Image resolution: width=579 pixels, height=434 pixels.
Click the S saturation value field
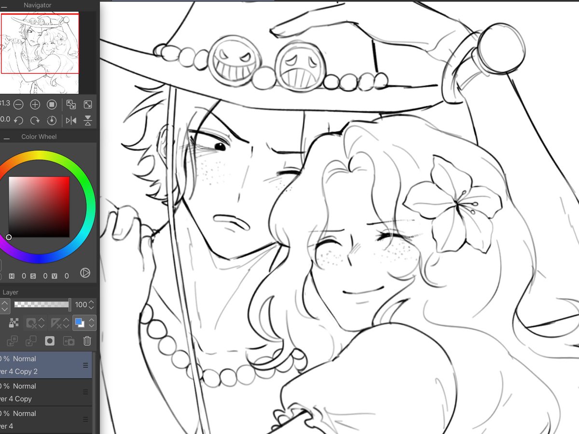coord(45,276)
